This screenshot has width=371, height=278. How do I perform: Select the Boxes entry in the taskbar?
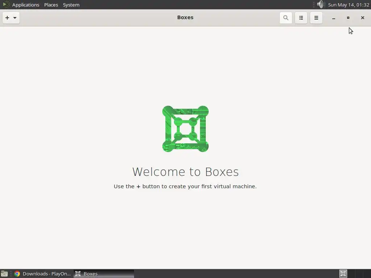[x=104, y=274]
